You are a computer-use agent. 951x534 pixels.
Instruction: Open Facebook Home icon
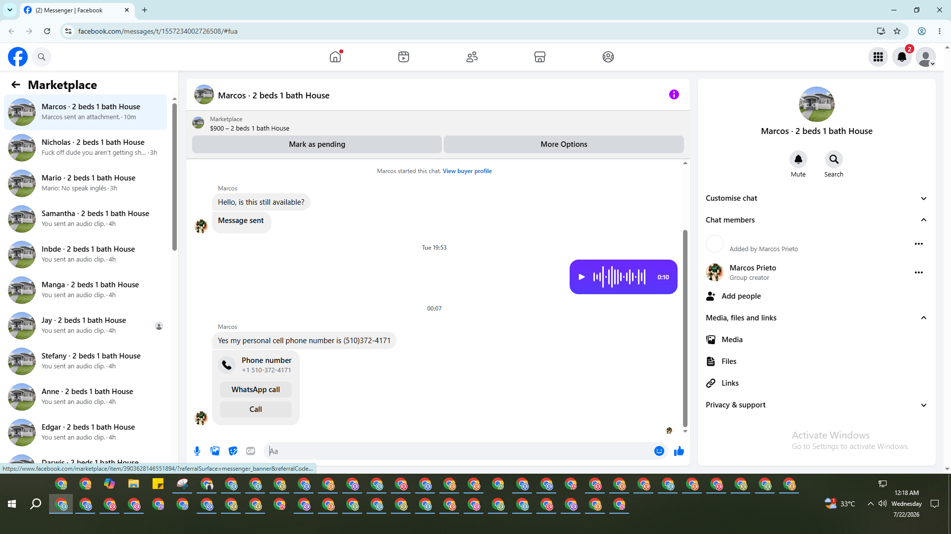click(335, 57)
